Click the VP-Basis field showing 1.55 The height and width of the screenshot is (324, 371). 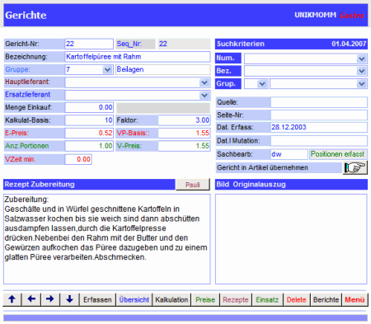coord(184,133)
